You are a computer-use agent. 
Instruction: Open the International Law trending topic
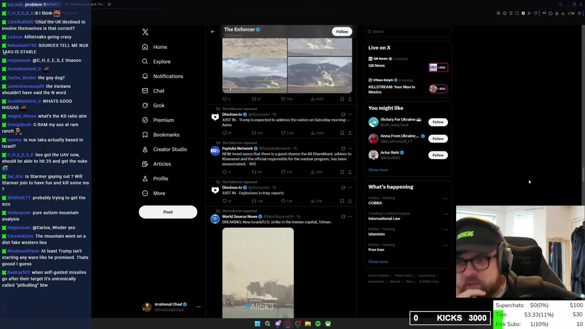pos(384,218)
